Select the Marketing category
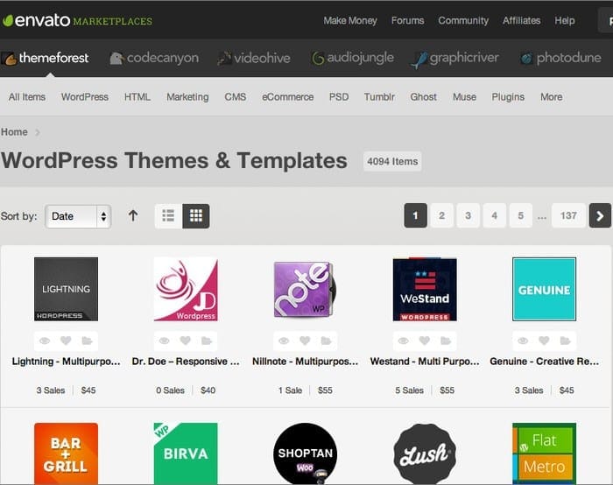This screenshot has width=613, height=485. 187,97
